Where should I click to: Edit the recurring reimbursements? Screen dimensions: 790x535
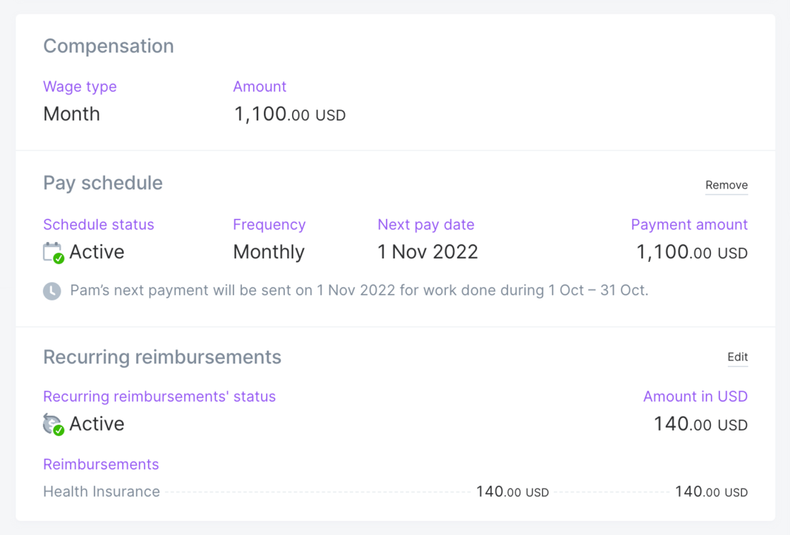[737, 357]
